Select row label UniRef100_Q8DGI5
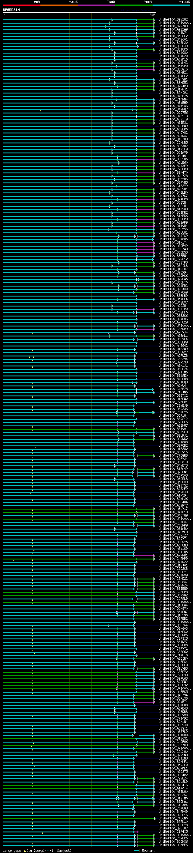Screen dimensions: 193x853 pos(173,70)
